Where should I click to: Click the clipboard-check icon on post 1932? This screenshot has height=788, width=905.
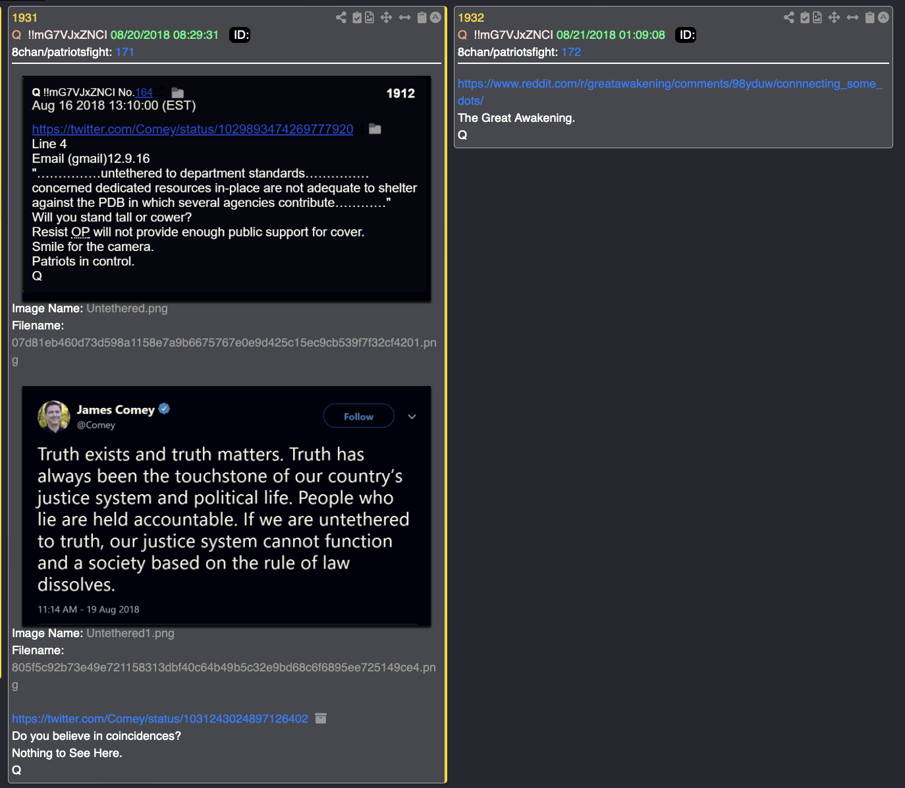tap(805, 18)
